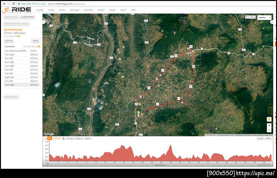Click the Garmin Write link
Screen dimensions: 277x178
(30, 47)
